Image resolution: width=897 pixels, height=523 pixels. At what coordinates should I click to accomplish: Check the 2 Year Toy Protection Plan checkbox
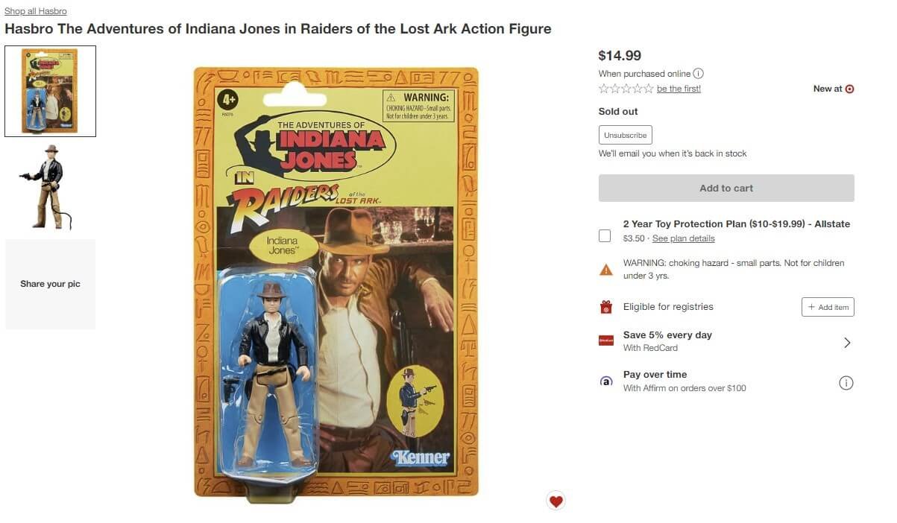(x=605, y=236)
